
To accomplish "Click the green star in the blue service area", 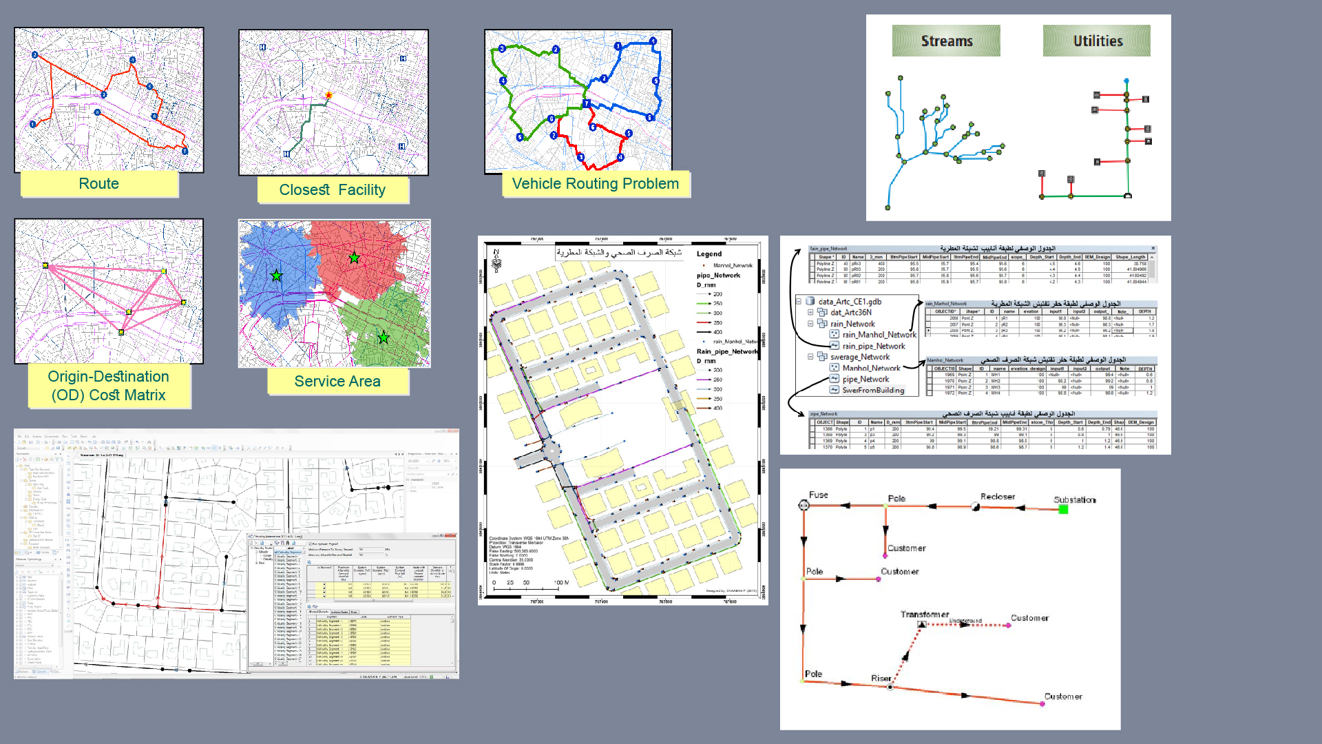I will point(276,276).
